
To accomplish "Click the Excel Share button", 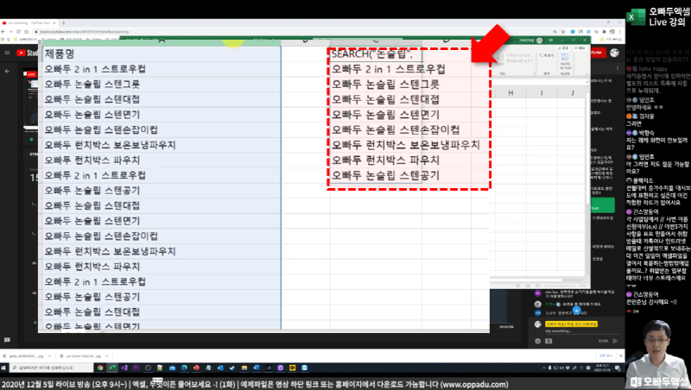I will coord(563,48).
